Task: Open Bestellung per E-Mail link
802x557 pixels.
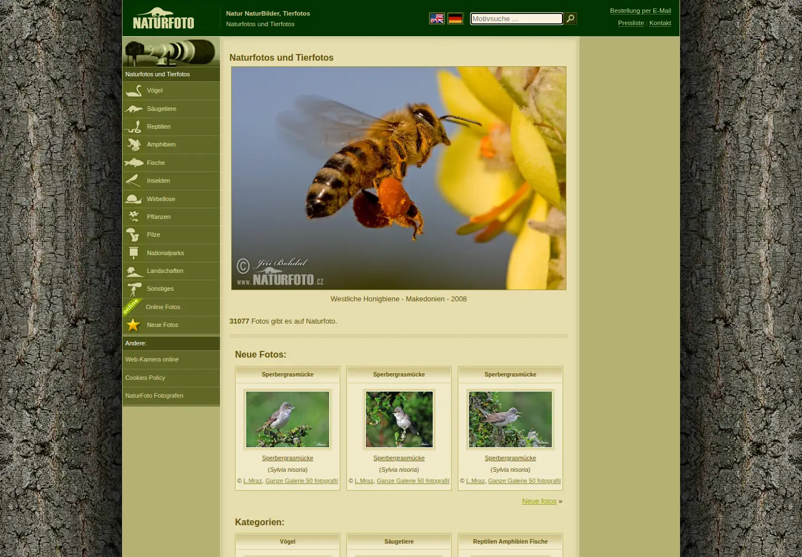Action: pos(640,11)
